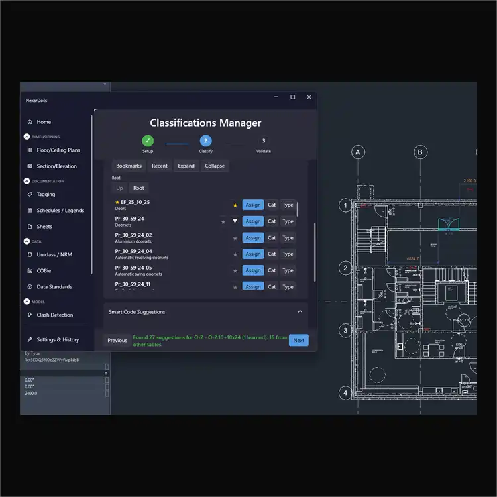Bookmark Pr_30_59_24_04 revolving doorsets
This screenshot has height=497, width=497.
pos(235,254)
